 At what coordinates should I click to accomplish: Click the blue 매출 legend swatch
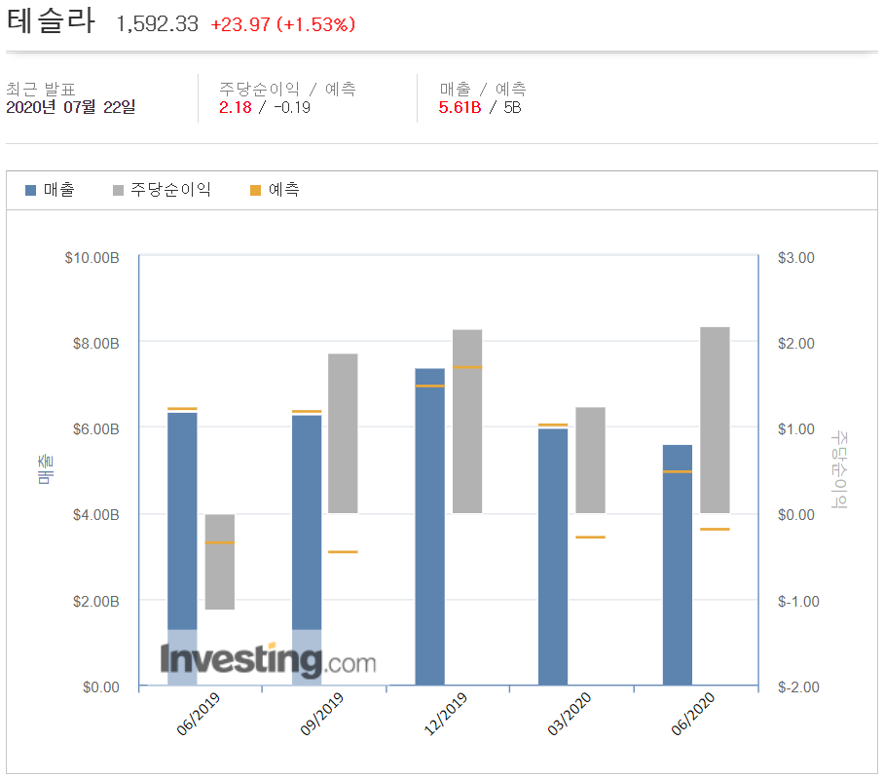[x=31, y=191]
